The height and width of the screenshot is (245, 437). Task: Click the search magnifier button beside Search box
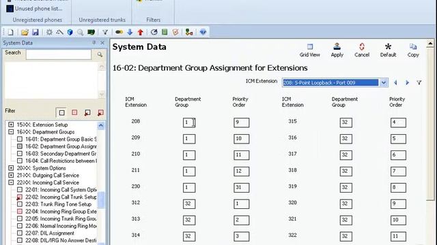[100, 54]
